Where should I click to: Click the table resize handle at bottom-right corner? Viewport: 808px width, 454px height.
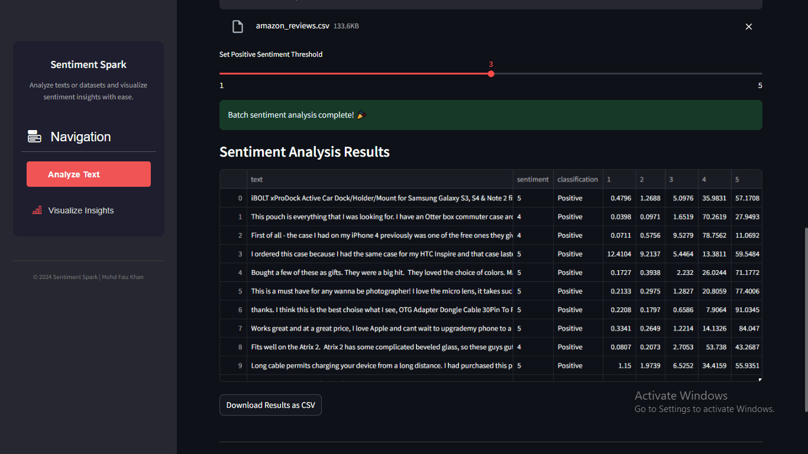760,380
